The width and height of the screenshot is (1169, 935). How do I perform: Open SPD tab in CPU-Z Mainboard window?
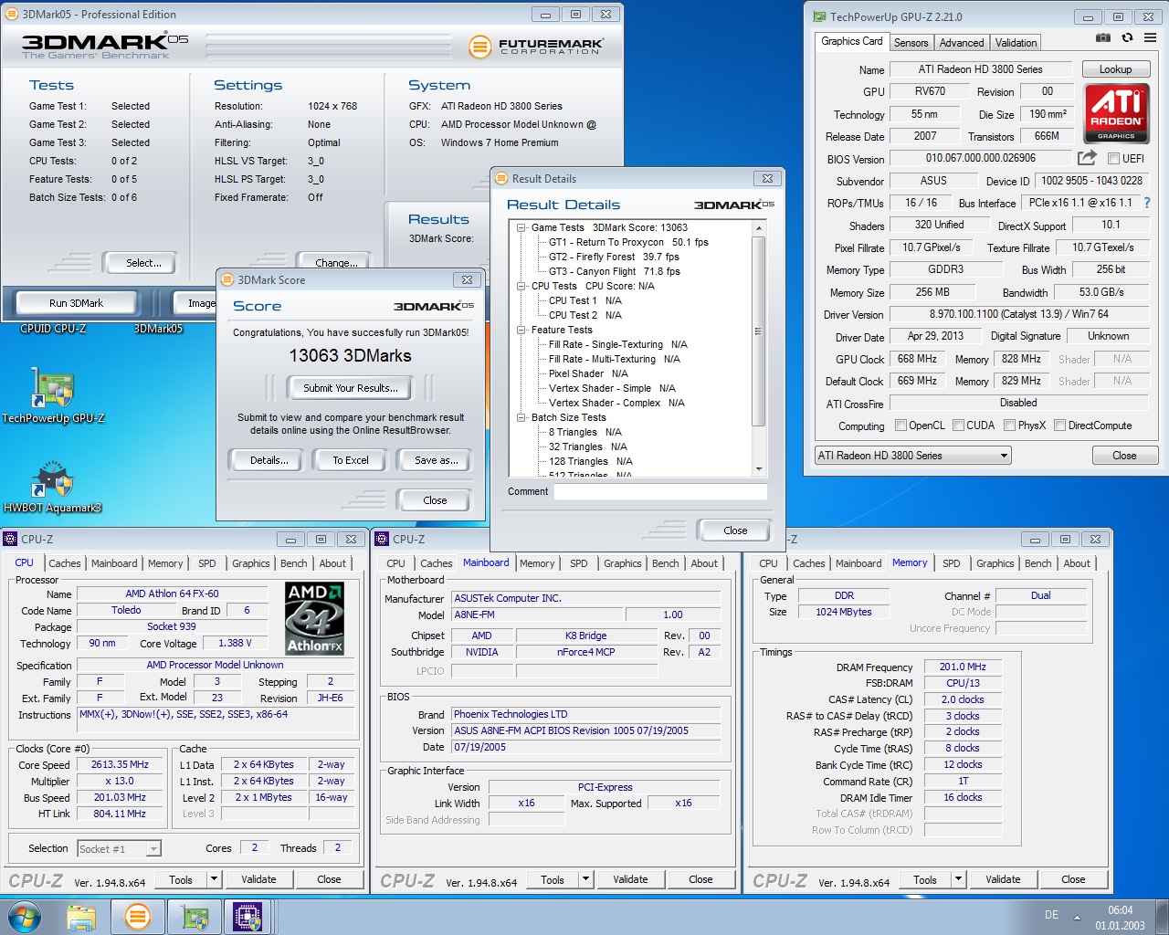point(579,563)
